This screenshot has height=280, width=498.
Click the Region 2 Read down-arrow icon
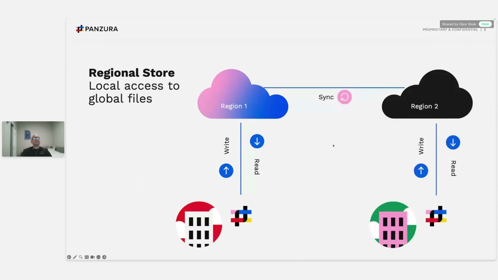[x=453, y=143]
